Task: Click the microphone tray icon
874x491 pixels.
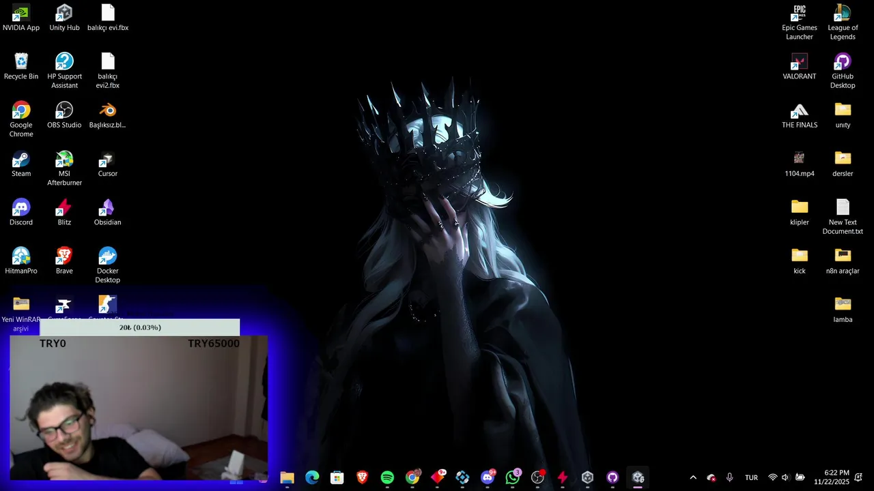Action: 730,477
